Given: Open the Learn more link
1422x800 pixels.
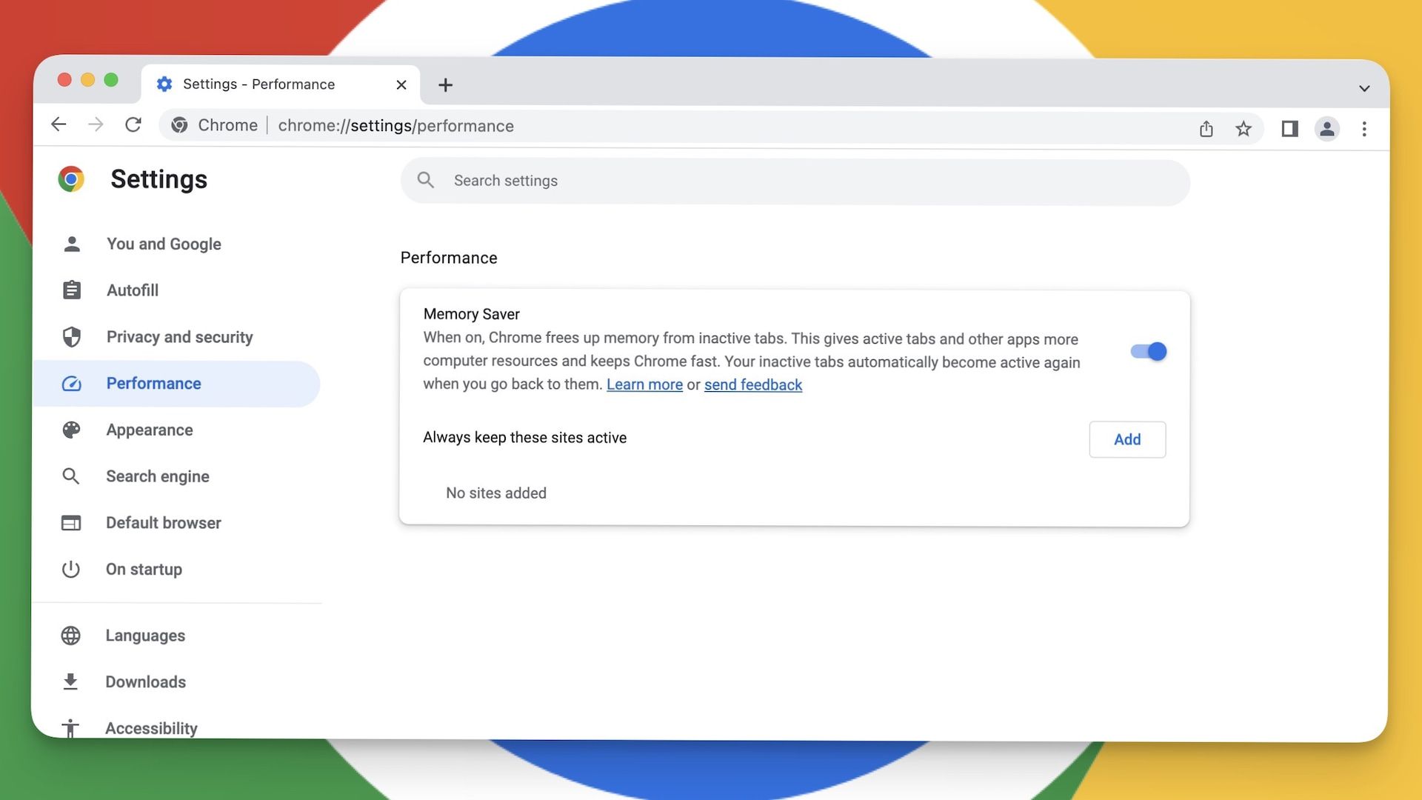Looking at the screenshot, I should click(x=644, y=384).
